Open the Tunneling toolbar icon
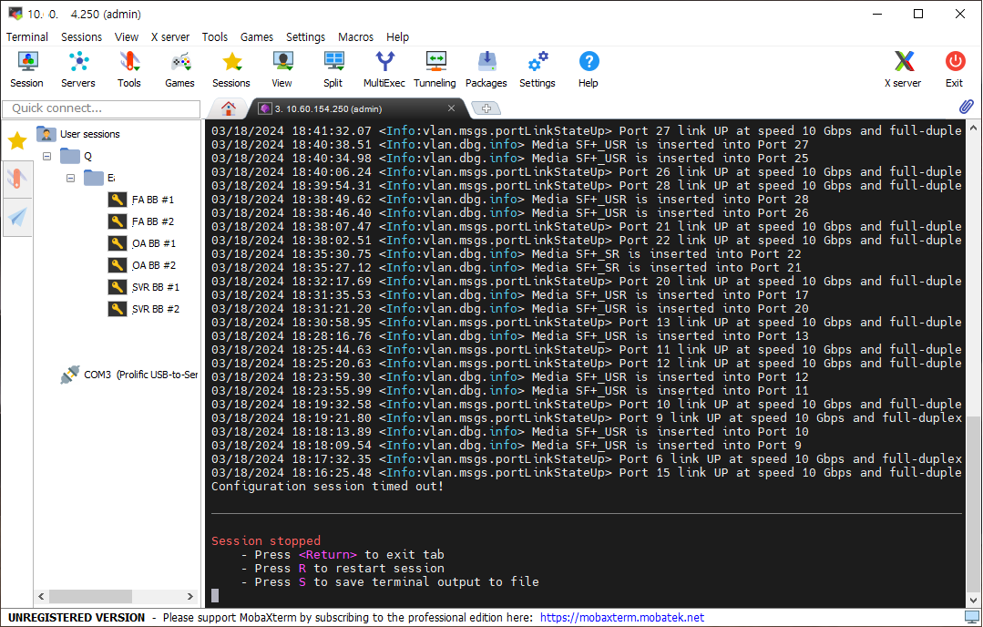The width and height of the screenshot is (983, 627). (435, 69)
